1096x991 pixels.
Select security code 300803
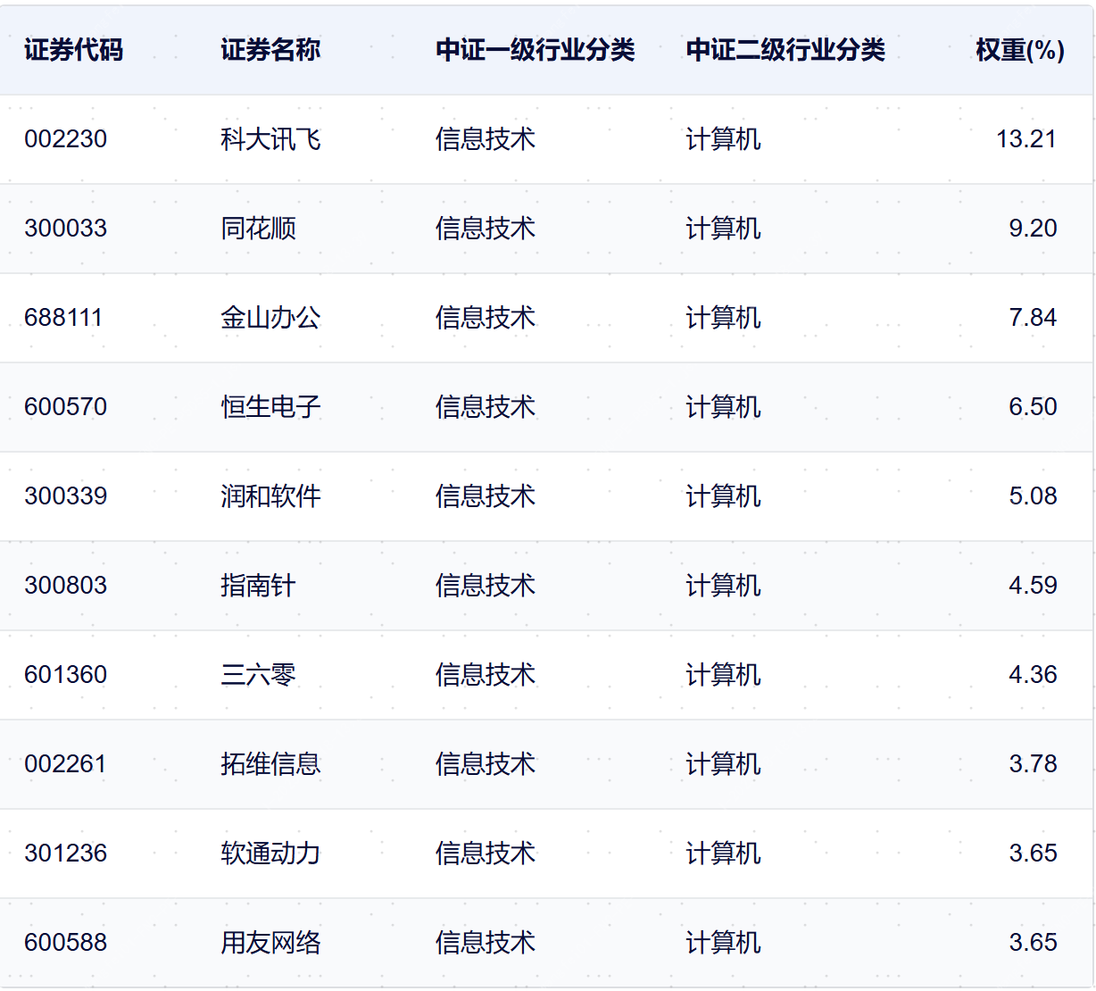pyautogui.click(x=66, y=586)
